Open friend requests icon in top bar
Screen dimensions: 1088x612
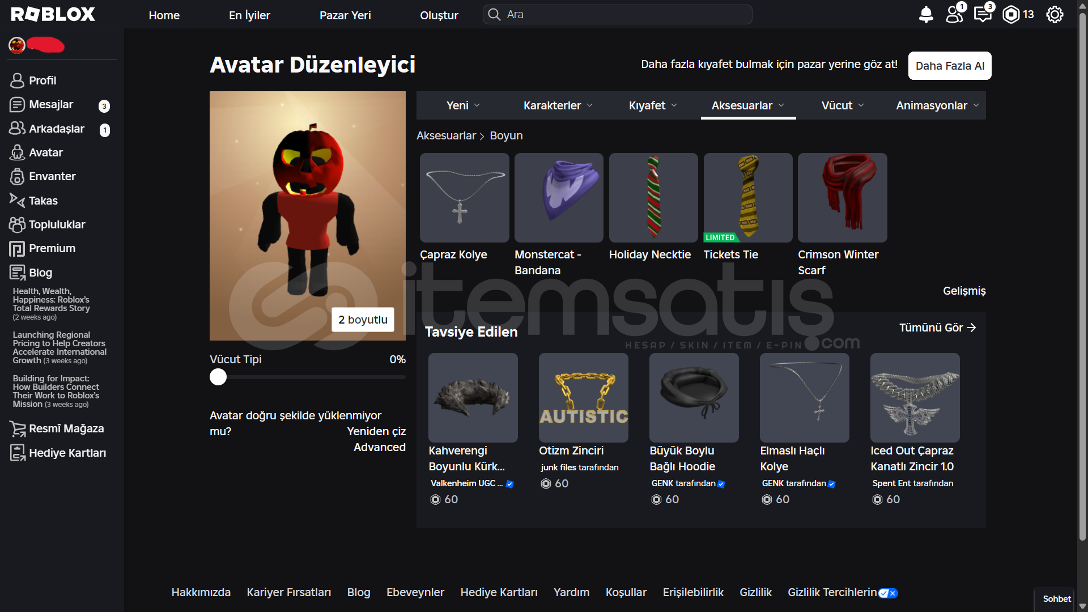[955, 14]
